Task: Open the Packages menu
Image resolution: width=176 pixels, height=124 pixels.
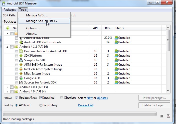Action: (9, 10)
